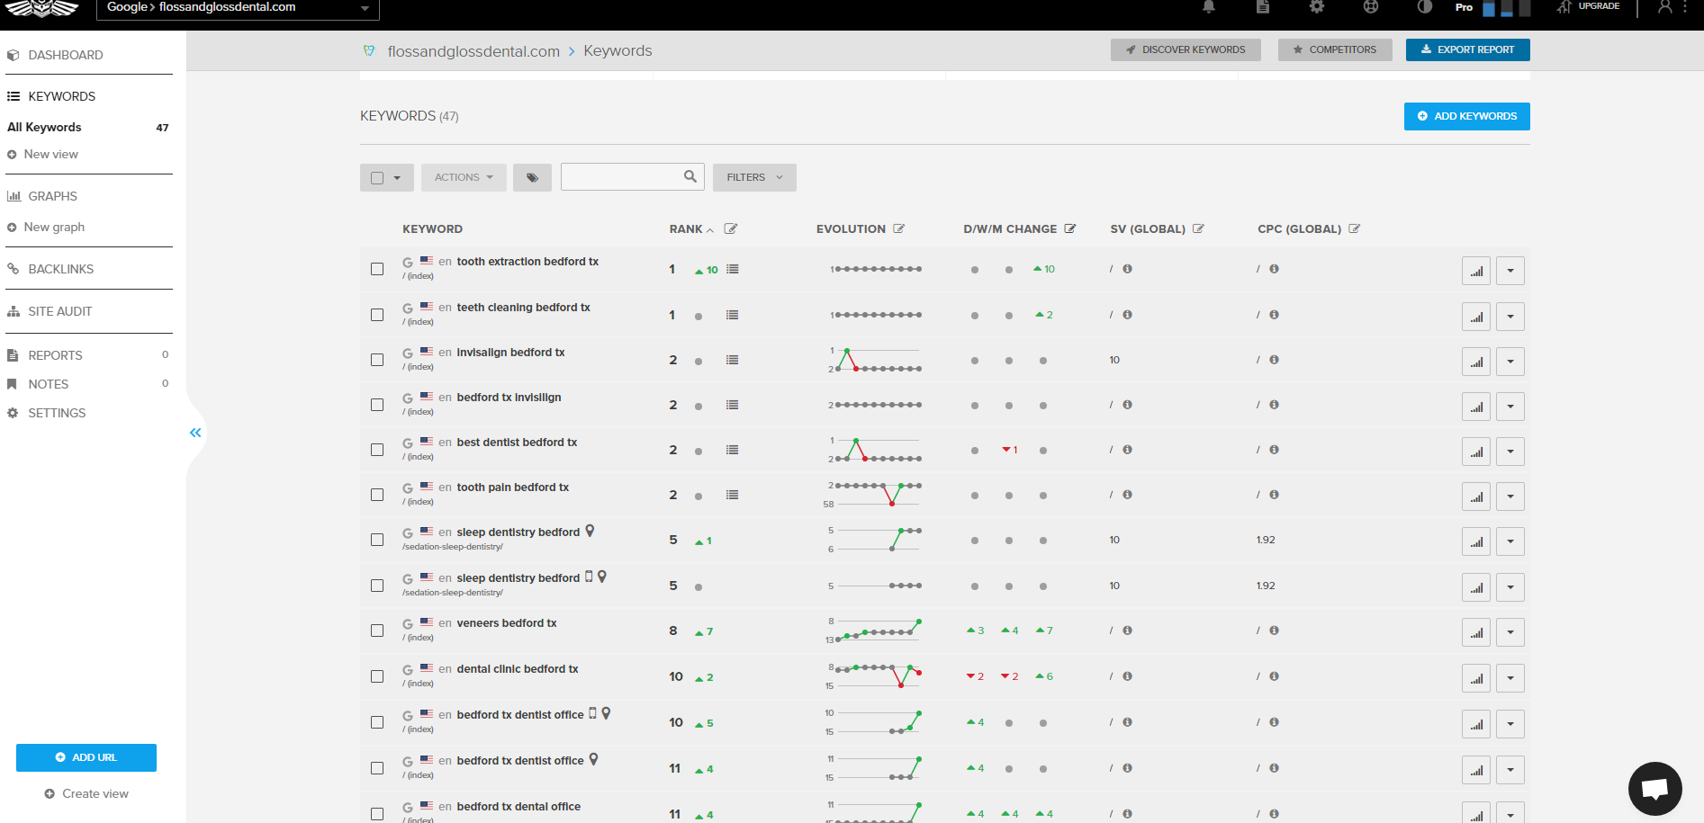Collapse the sidebar with double chevron
This screenshot has width=1704, height=823.
(x=195, y=433)
